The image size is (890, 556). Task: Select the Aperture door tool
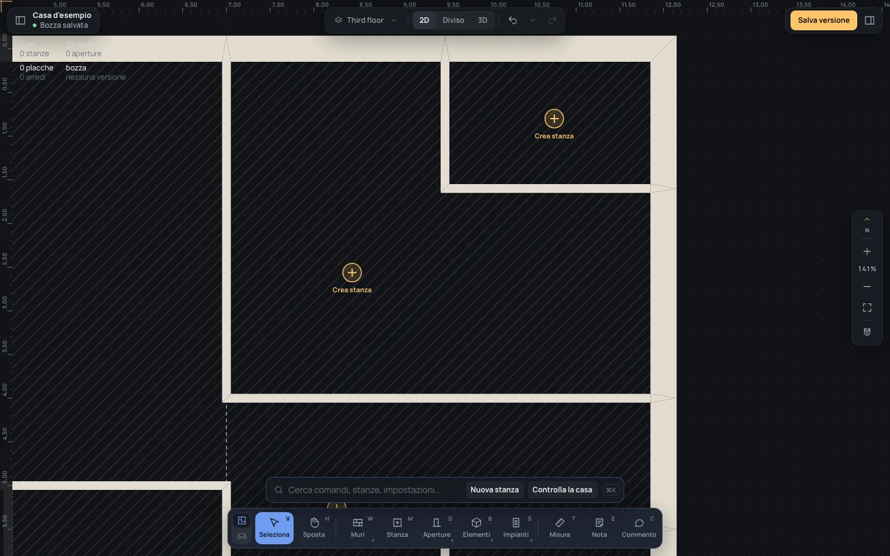click(x=437, y=528)
